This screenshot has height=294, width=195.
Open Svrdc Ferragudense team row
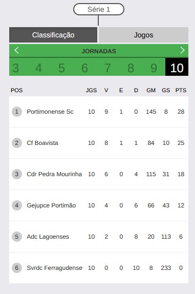click(99, 268)
